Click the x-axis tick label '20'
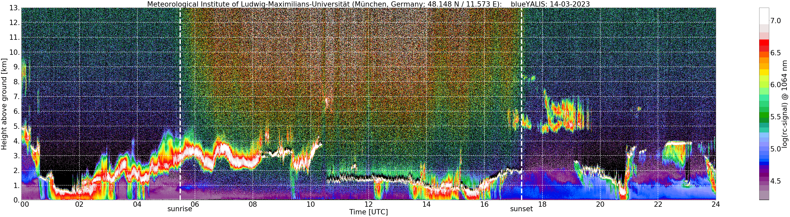The height and width of the screenshot is (217, 790). click(600, 205)
